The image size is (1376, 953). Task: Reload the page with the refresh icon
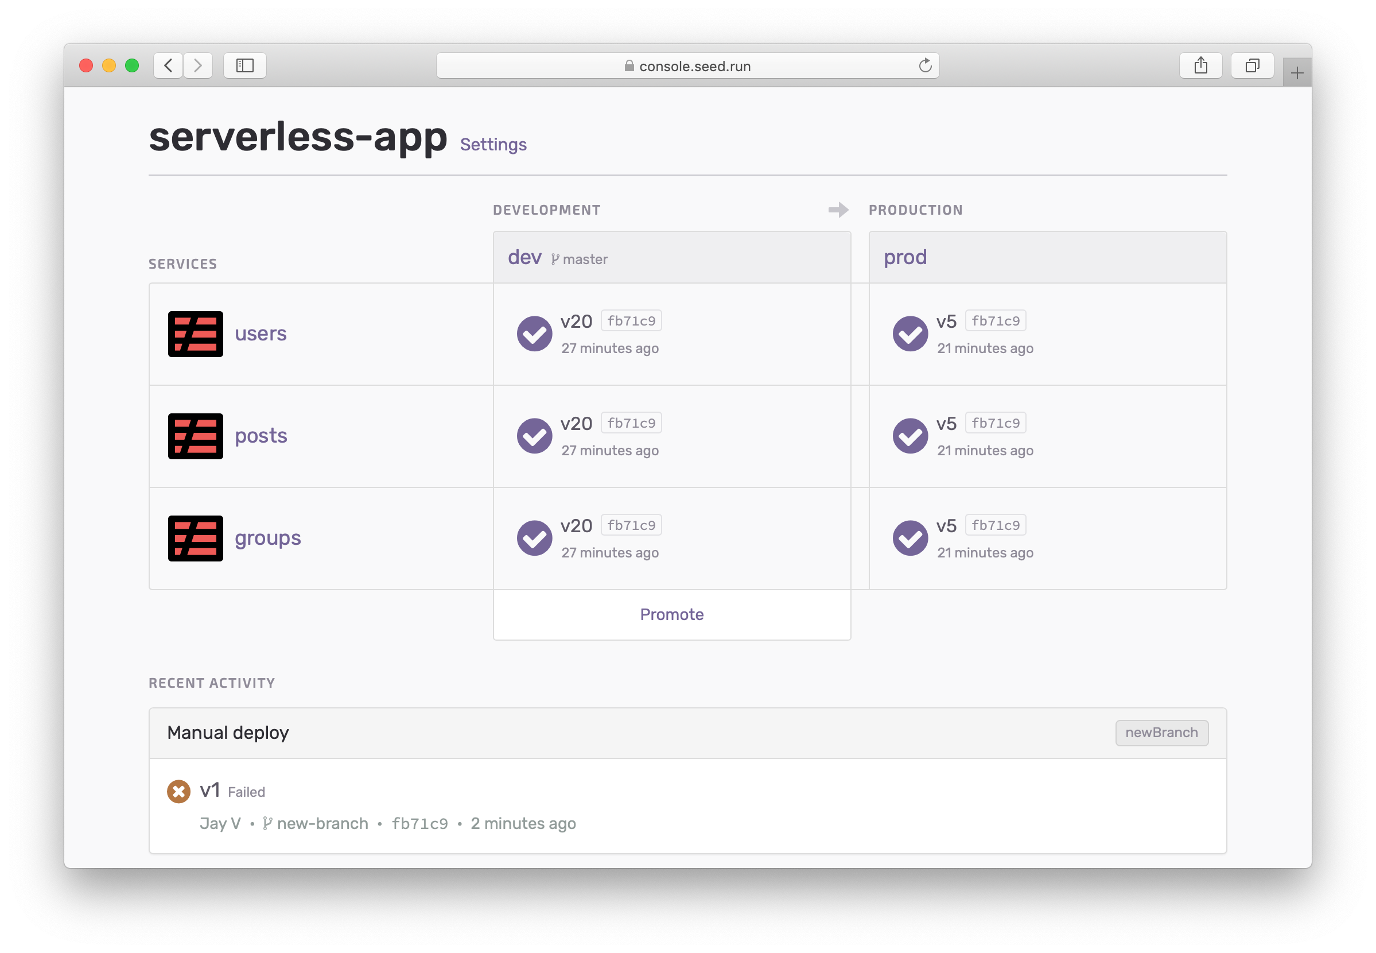(925, 65)
